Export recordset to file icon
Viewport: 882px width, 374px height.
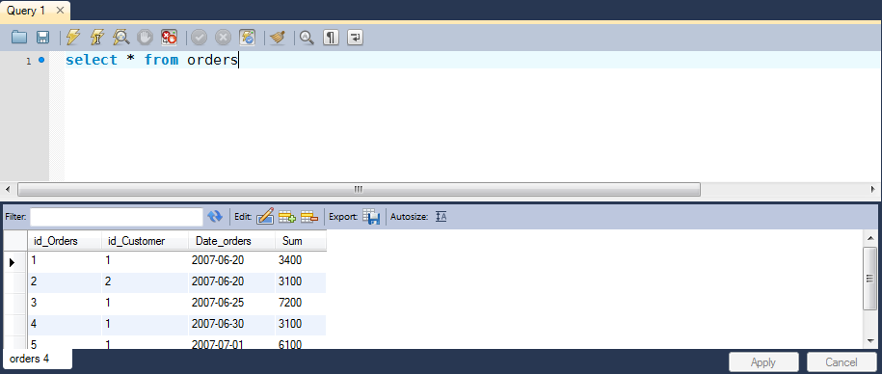pos(371,217)
